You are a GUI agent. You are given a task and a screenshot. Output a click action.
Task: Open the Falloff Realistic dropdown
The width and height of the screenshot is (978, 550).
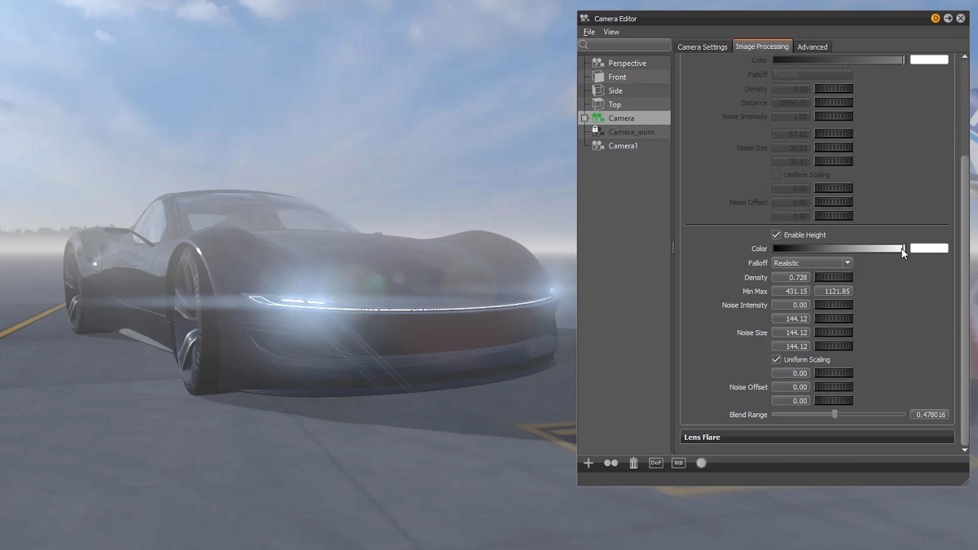click(845, 262)
